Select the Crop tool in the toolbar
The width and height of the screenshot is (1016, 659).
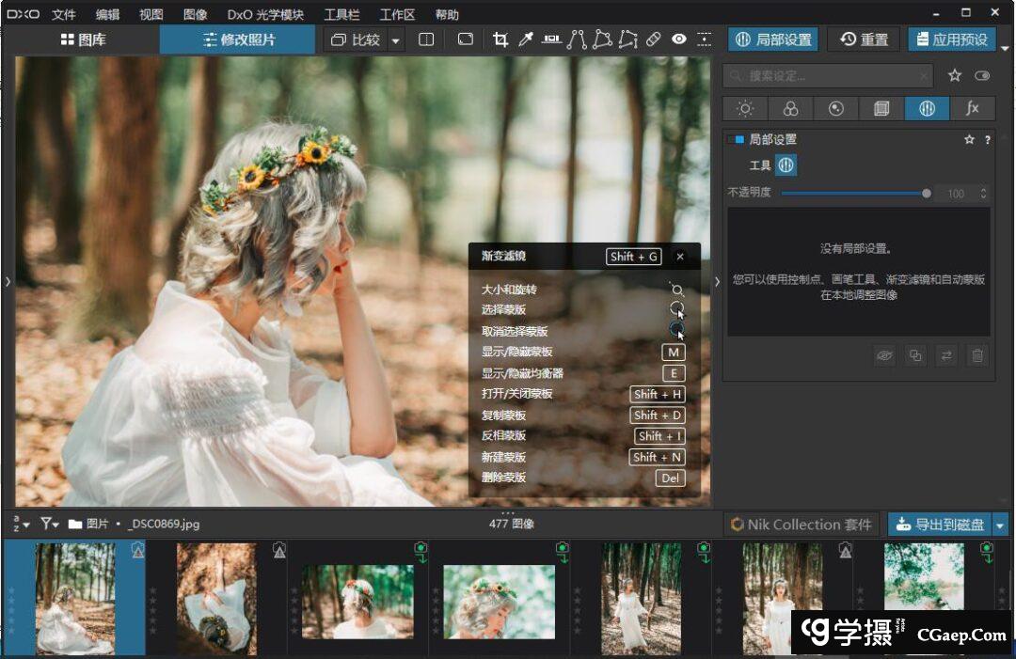click(500, 39)
